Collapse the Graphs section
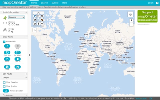 pyautogui.click(x=14, y=78)
